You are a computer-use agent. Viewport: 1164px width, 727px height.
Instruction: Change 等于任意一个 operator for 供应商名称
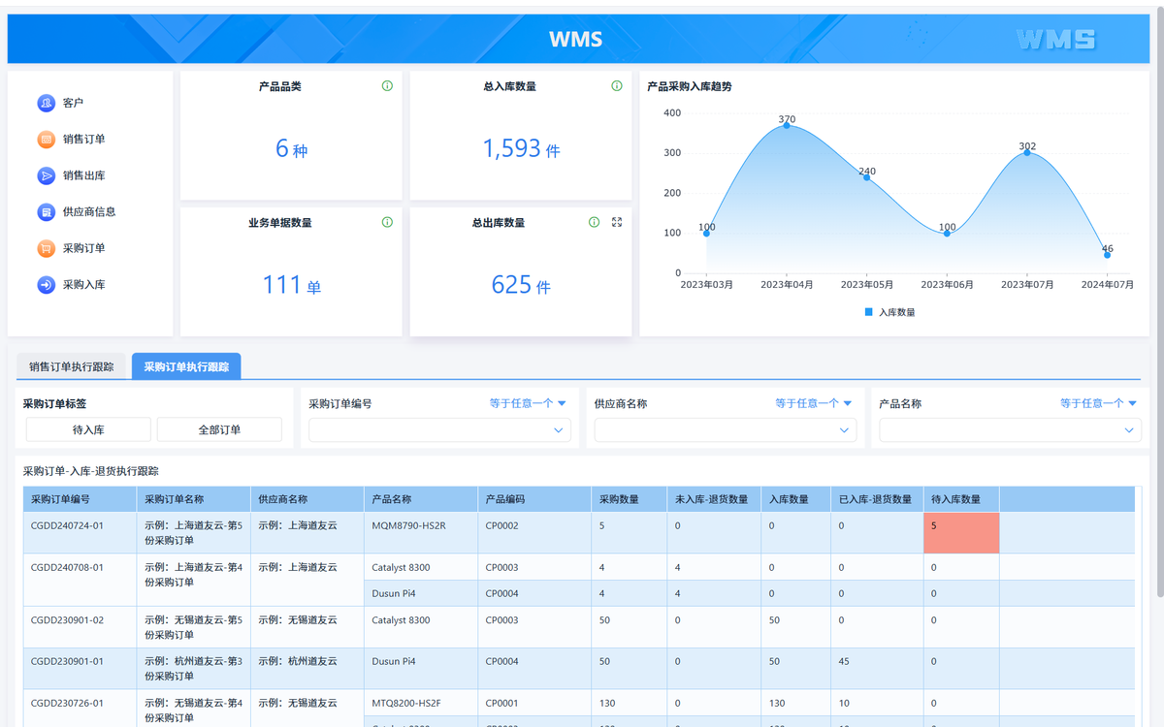[813, 403]
